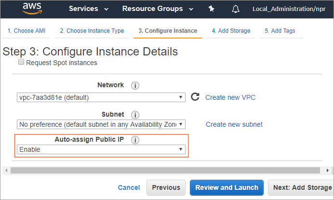Open the Auto-assign Public IP dropdown
Viewport: 334px width, 200px height.
(x=101, y=149)
